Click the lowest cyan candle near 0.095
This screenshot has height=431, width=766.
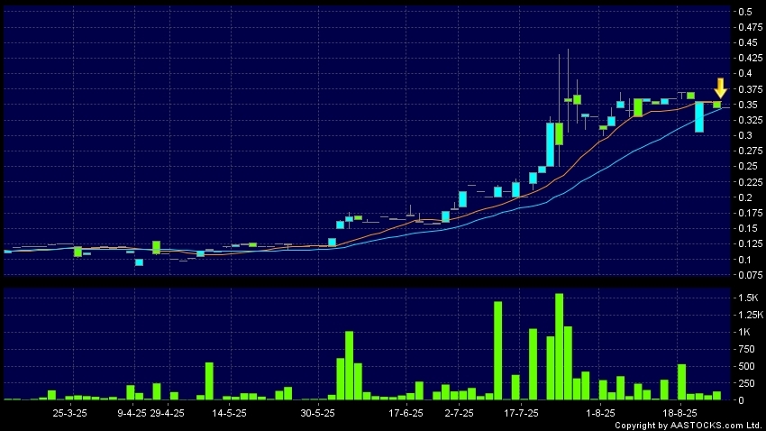pos(139,263)
